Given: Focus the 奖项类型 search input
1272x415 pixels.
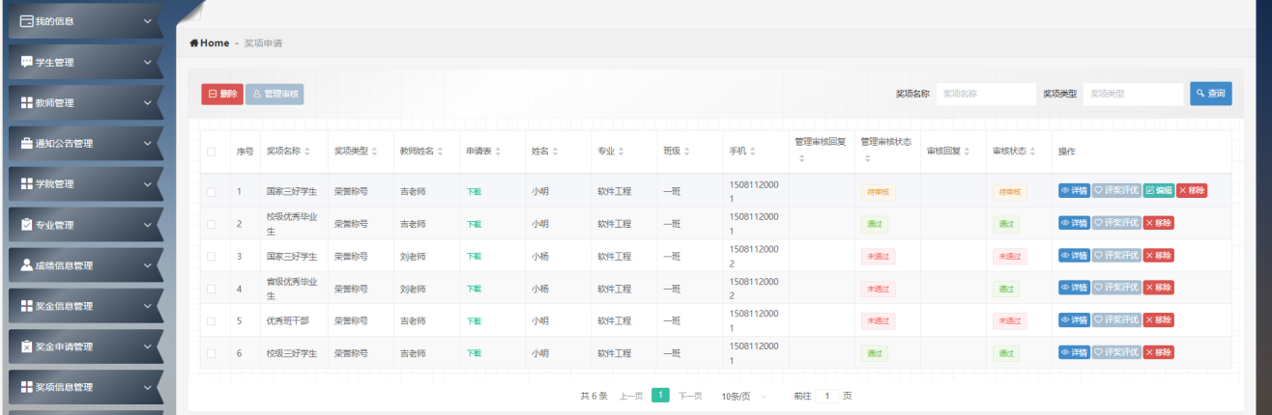Looking at the screenshot, I should pos(1133,94).
